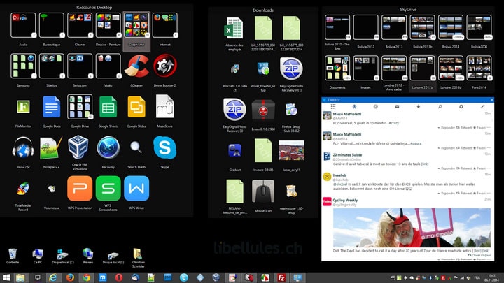This screenshot has height=283, width=504.
Task: Click Répondre on 20 minutes Suisse tweet
Action: pos(446,168)
